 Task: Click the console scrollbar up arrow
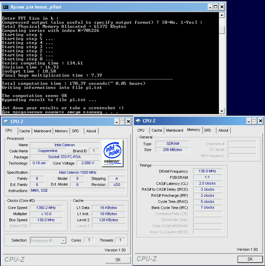[222, 15]
